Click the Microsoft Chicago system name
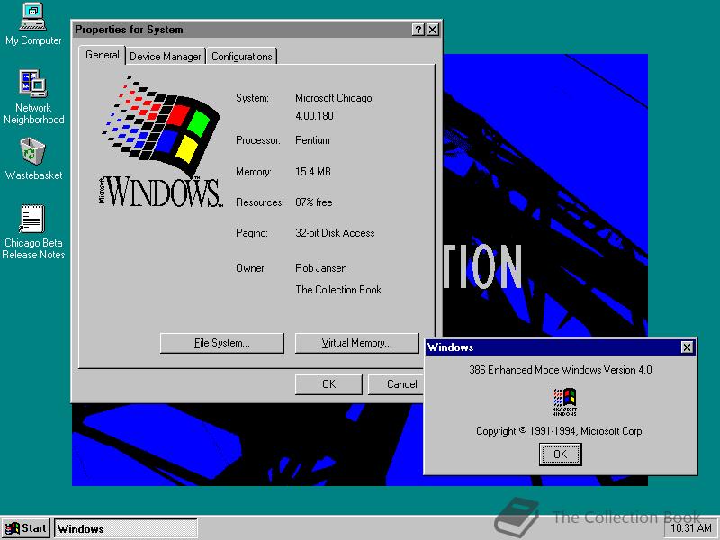The height and width of the screenshot is (540, 720). tap(333, 98)
